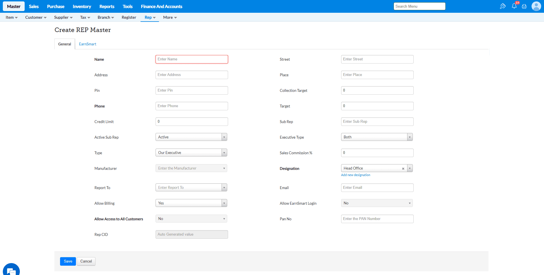Save the REP Master form

tap(68, 261)
